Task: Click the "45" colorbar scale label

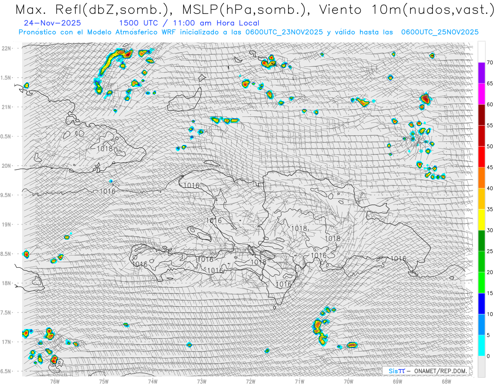Action: [490, 167]
